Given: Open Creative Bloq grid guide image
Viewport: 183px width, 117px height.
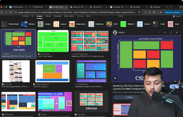Looking at the screenshot, I should coord(18,101).
